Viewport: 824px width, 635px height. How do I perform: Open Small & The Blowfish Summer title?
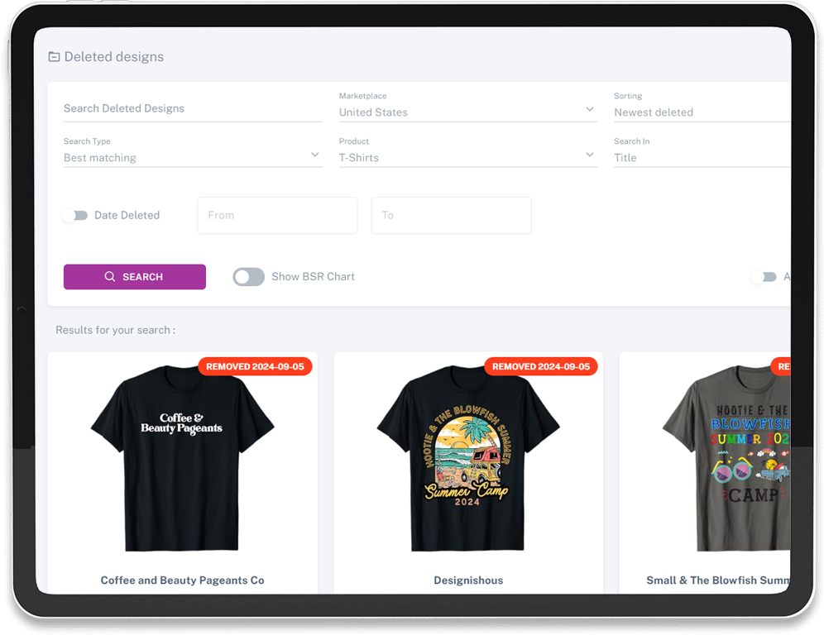point(718,580)
